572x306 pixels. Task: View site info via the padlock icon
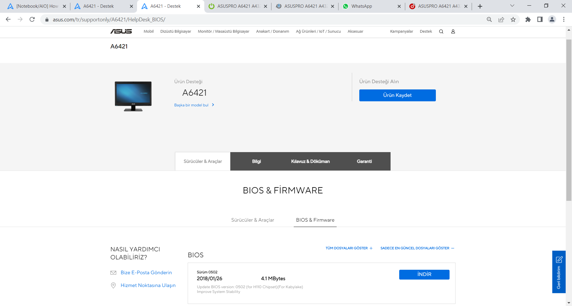(x=47, y=20)
